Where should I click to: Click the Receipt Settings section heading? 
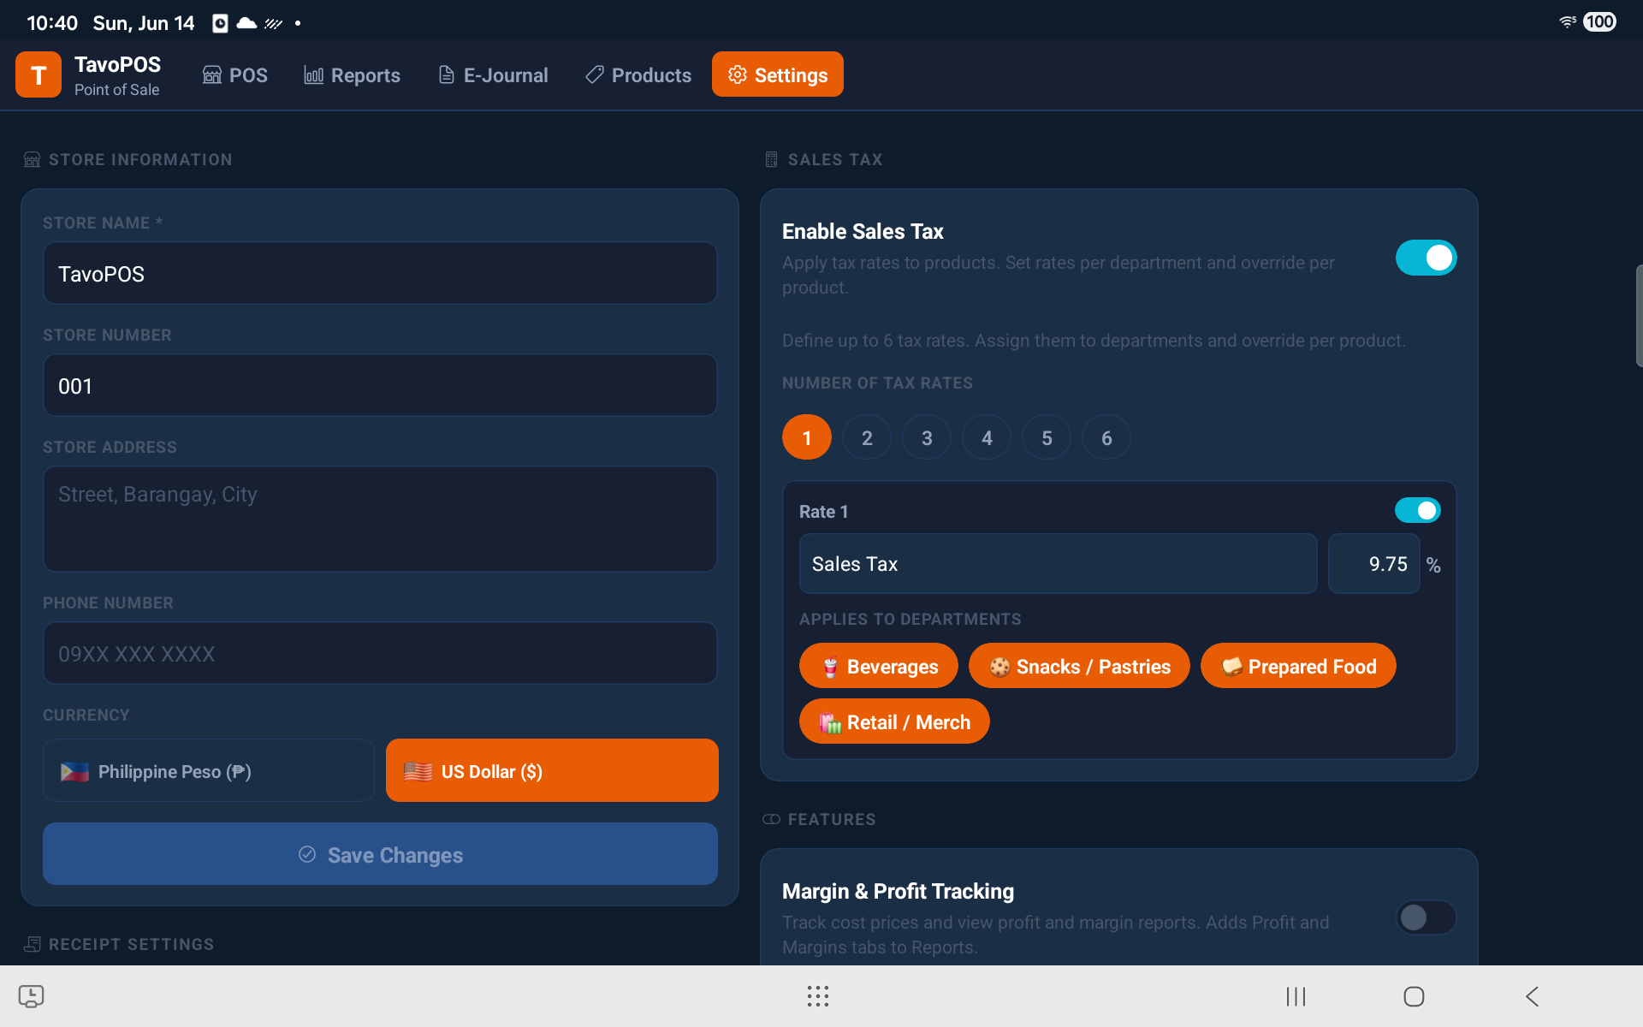click(x=131, y=945)
